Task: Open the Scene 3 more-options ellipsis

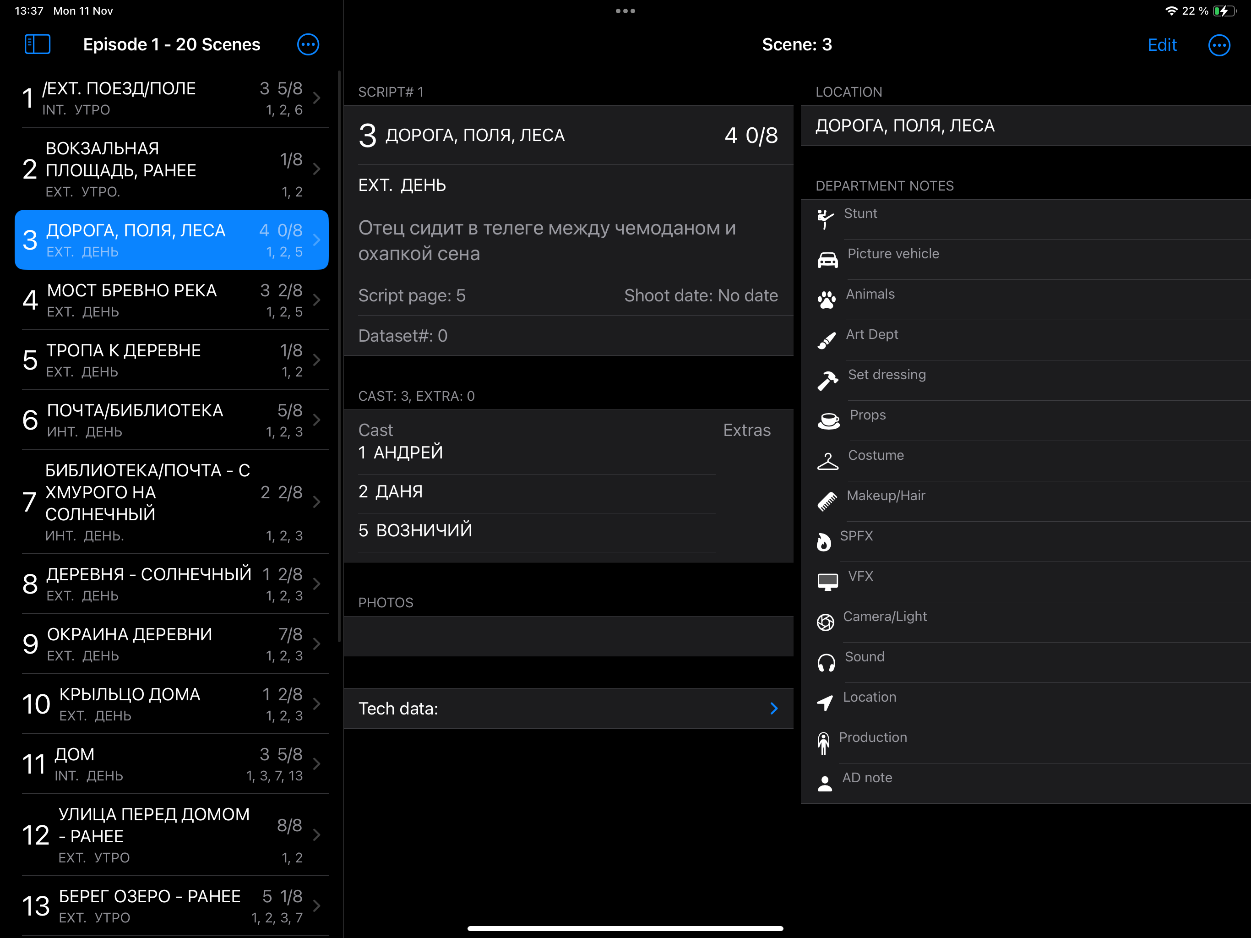Action: 1219,45
